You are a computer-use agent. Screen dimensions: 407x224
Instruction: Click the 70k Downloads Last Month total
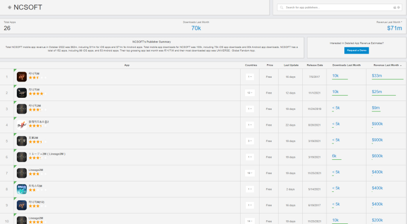196,28
